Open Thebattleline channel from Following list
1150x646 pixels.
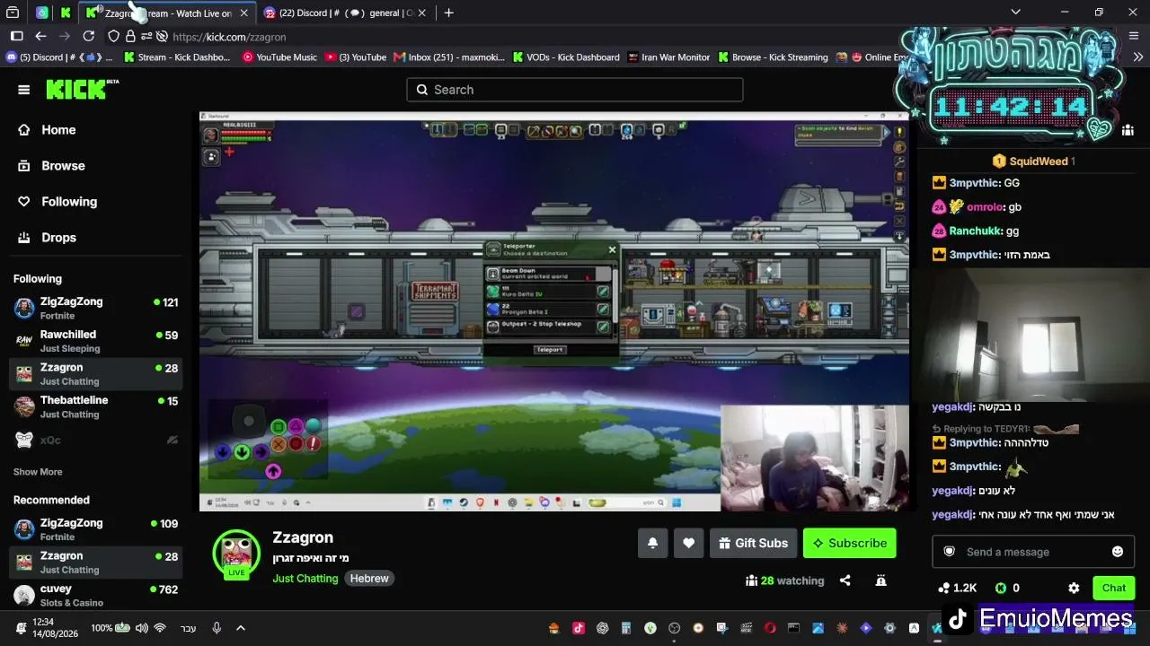pos(95,407)
